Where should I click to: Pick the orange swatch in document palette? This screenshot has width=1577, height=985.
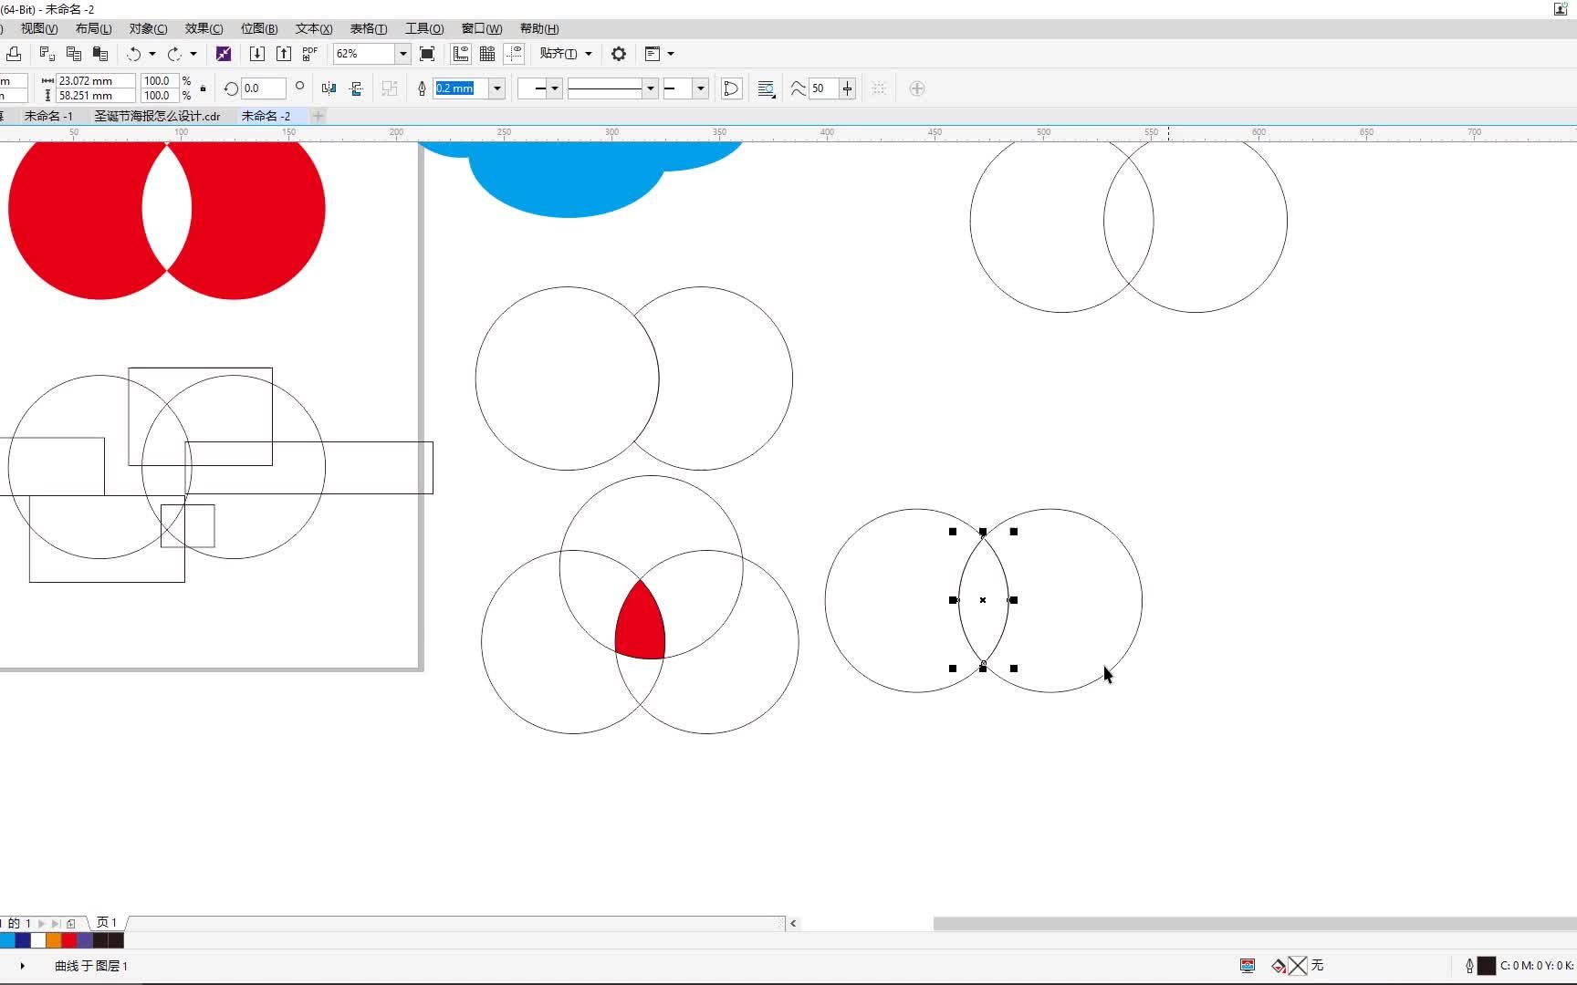pyautogui.click(x=54, y=940)
